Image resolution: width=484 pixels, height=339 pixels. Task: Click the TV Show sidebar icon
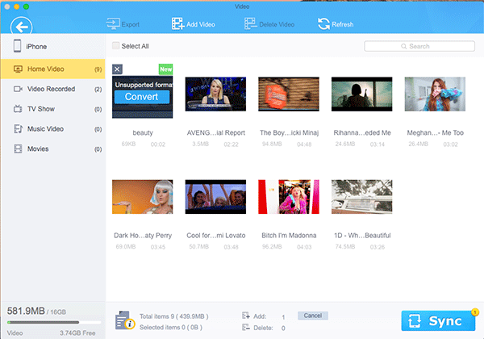[18, 109]
